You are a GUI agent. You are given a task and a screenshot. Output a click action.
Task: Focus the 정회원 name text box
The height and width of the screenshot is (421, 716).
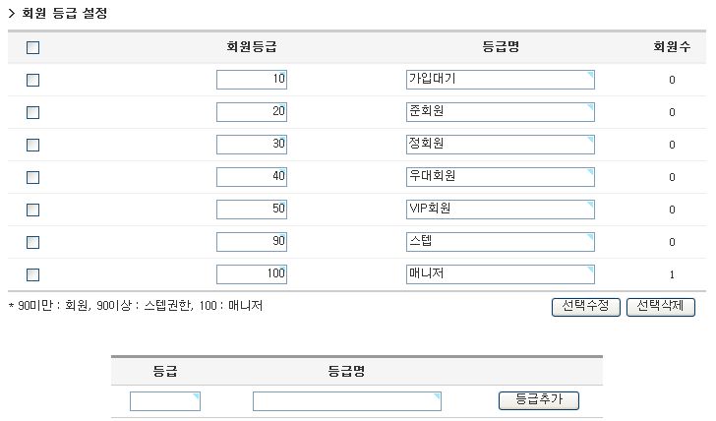pyautogui.click(x=500, y=145)
